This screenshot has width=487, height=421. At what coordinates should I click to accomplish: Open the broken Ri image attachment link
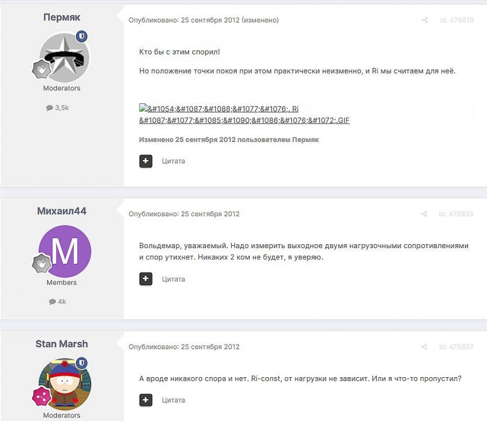(x=245, y=115)
